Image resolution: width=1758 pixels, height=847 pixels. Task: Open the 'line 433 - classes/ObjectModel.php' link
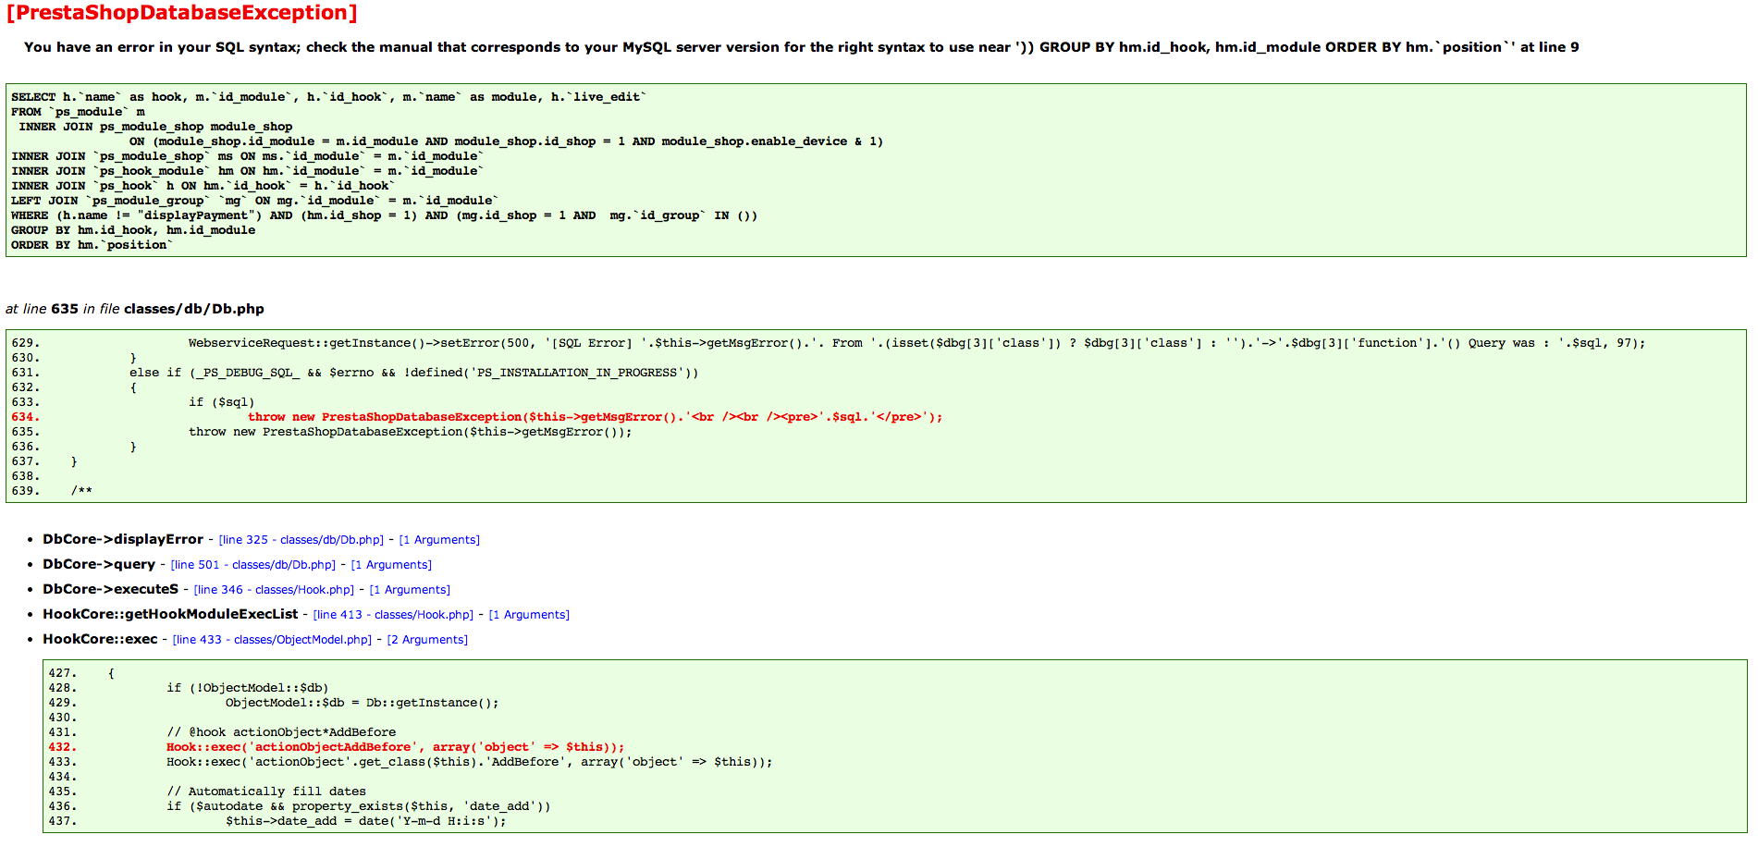coord(272,640)
